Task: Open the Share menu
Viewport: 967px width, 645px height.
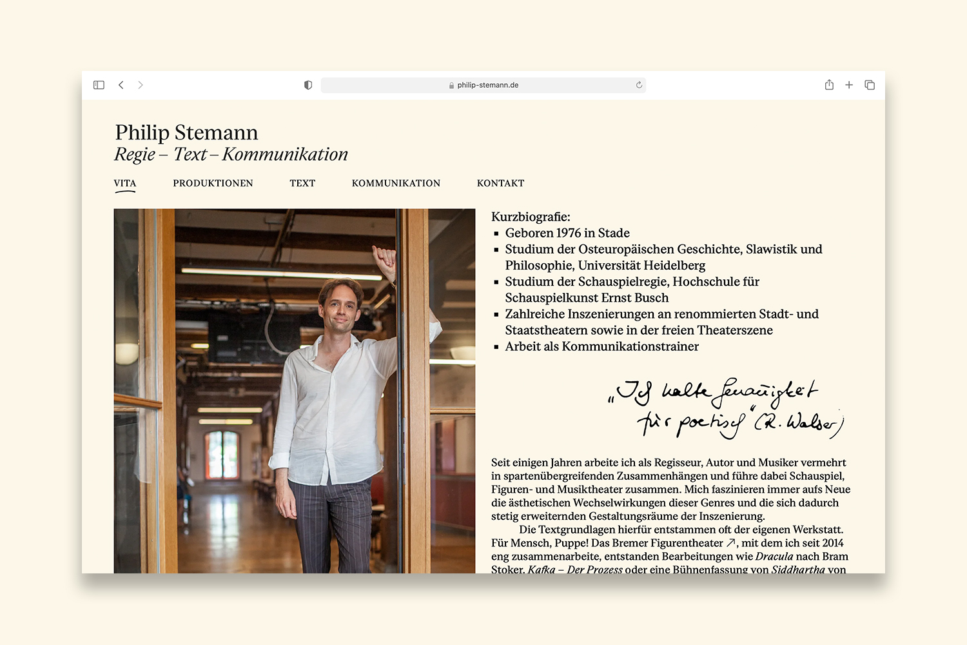Action: [x=829, y=85]
